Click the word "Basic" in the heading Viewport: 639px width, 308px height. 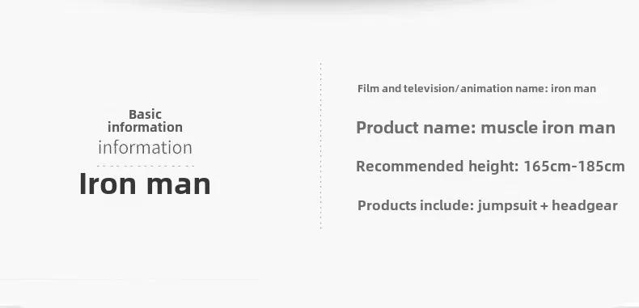[x=145, y=114]
